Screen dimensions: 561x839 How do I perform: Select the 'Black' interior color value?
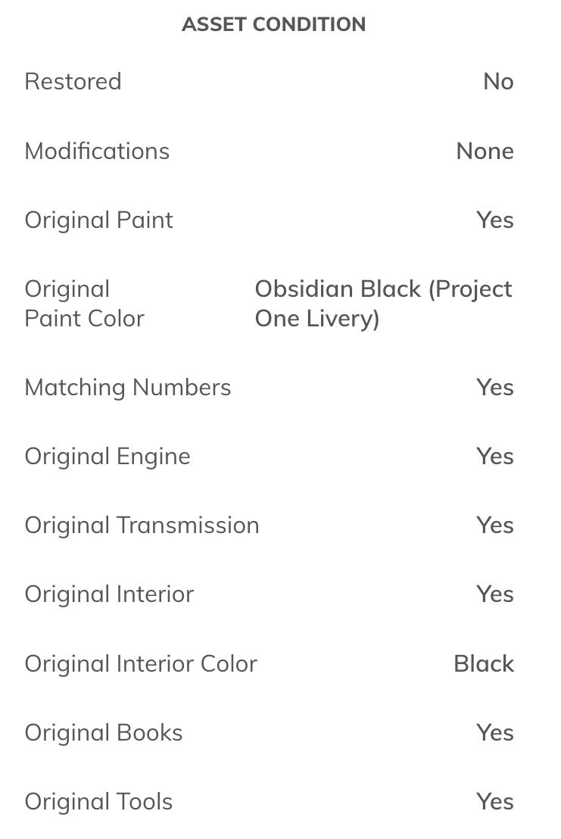[484, 663]
